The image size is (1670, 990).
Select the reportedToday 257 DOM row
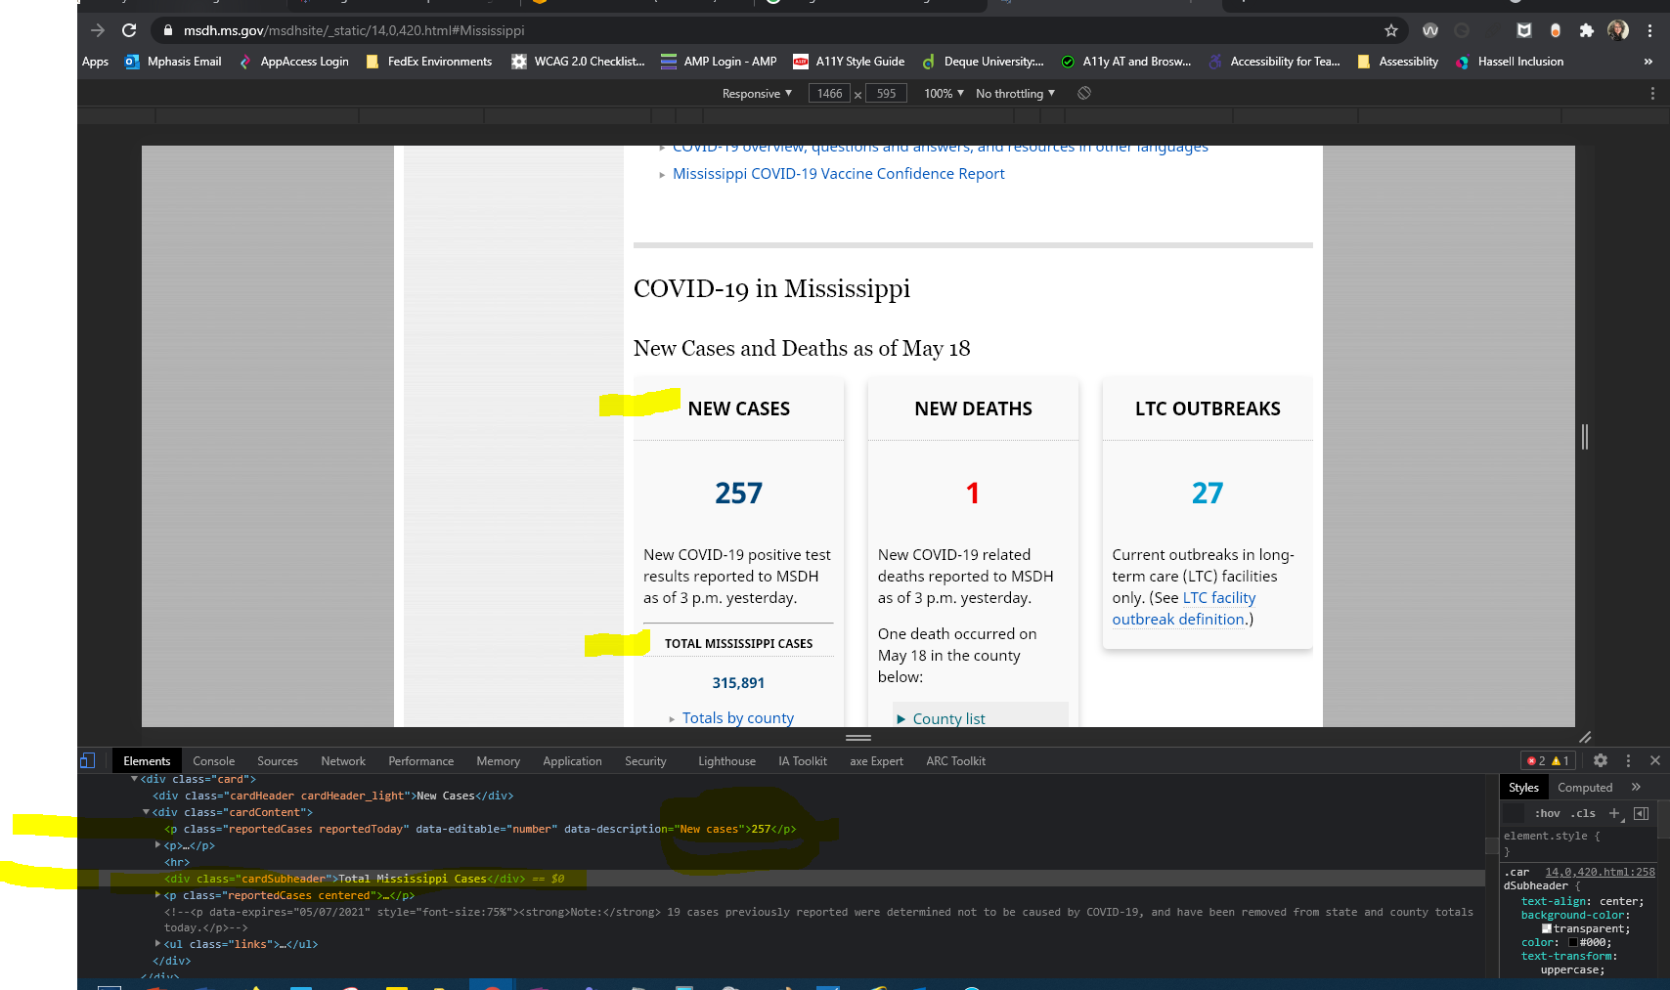480,829
